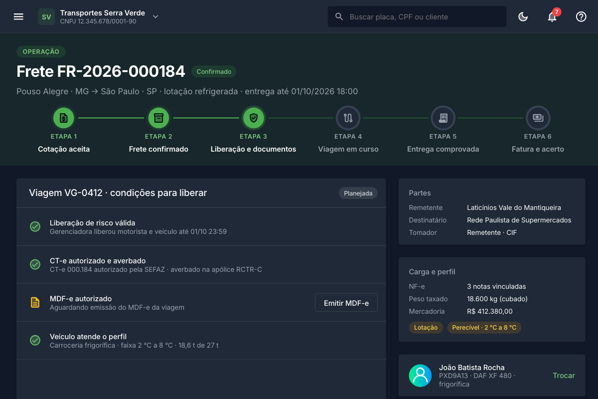Click the Emitir MDF-e button
Image resolution: width=598 pixels, height=399 pixels.
pyautogui.click(x=346, y=303)
